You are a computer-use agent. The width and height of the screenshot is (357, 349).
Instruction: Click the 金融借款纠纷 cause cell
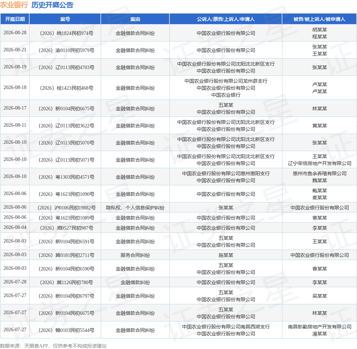click(135, 282)
